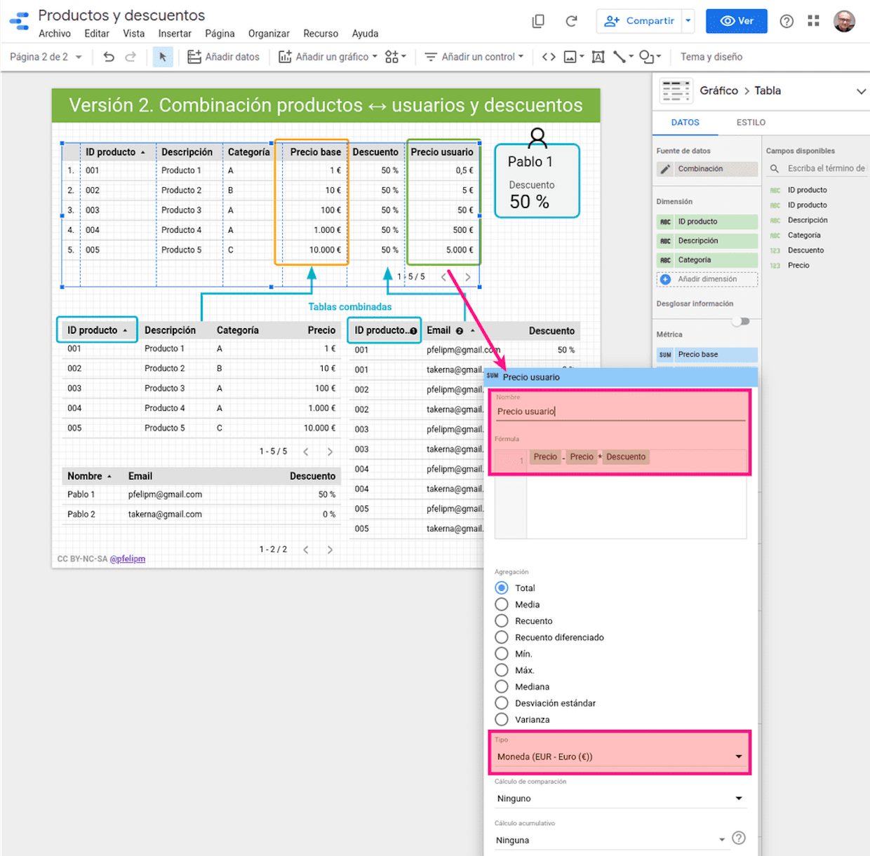Open the Editar menu
This screenshot has height=856, width=870.
[97, 34]
